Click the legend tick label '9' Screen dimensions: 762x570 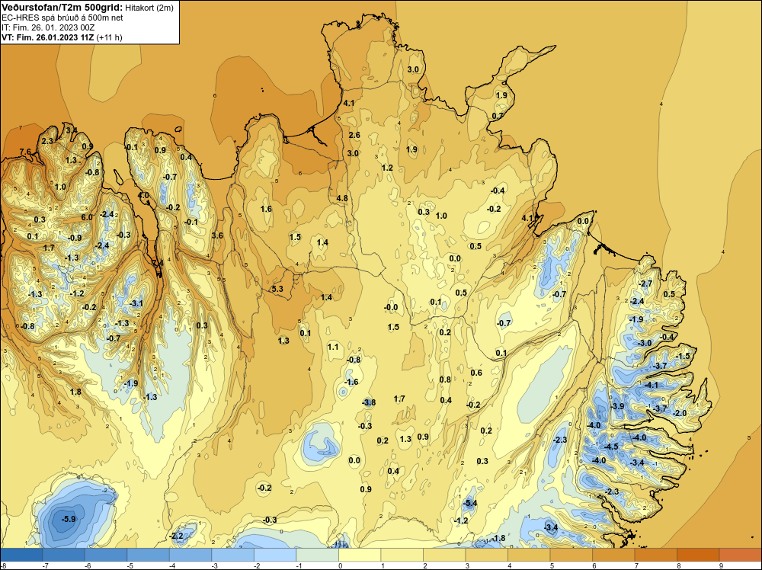point(721,565)
